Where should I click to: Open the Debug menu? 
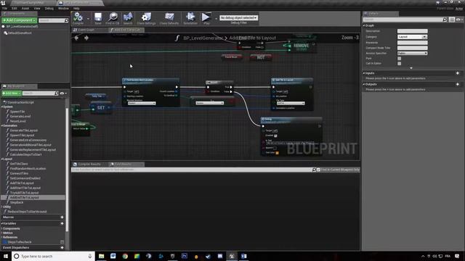[x=49, y=8]
